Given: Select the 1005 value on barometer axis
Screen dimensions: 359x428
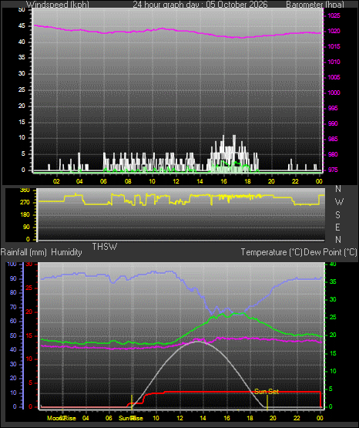Looking at the screenshot, I should click(334, 78).
